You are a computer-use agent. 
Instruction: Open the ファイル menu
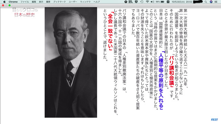(x=25, y=2)
